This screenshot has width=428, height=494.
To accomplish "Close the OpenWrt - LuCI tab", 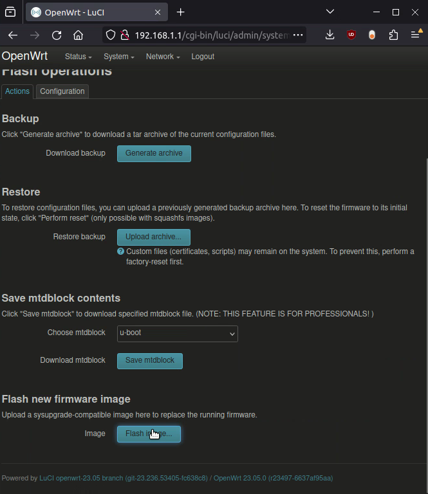I will (158, 12).
